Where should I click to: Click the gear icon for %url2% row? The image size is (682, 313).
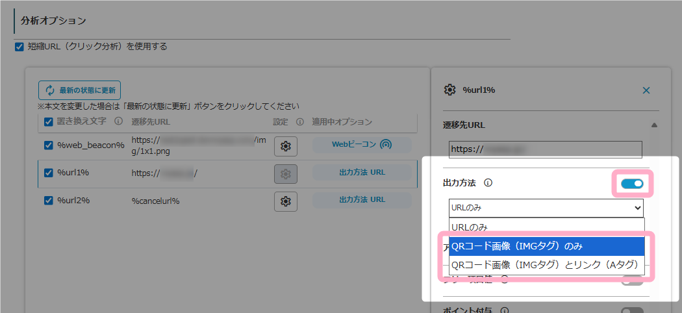285,201
